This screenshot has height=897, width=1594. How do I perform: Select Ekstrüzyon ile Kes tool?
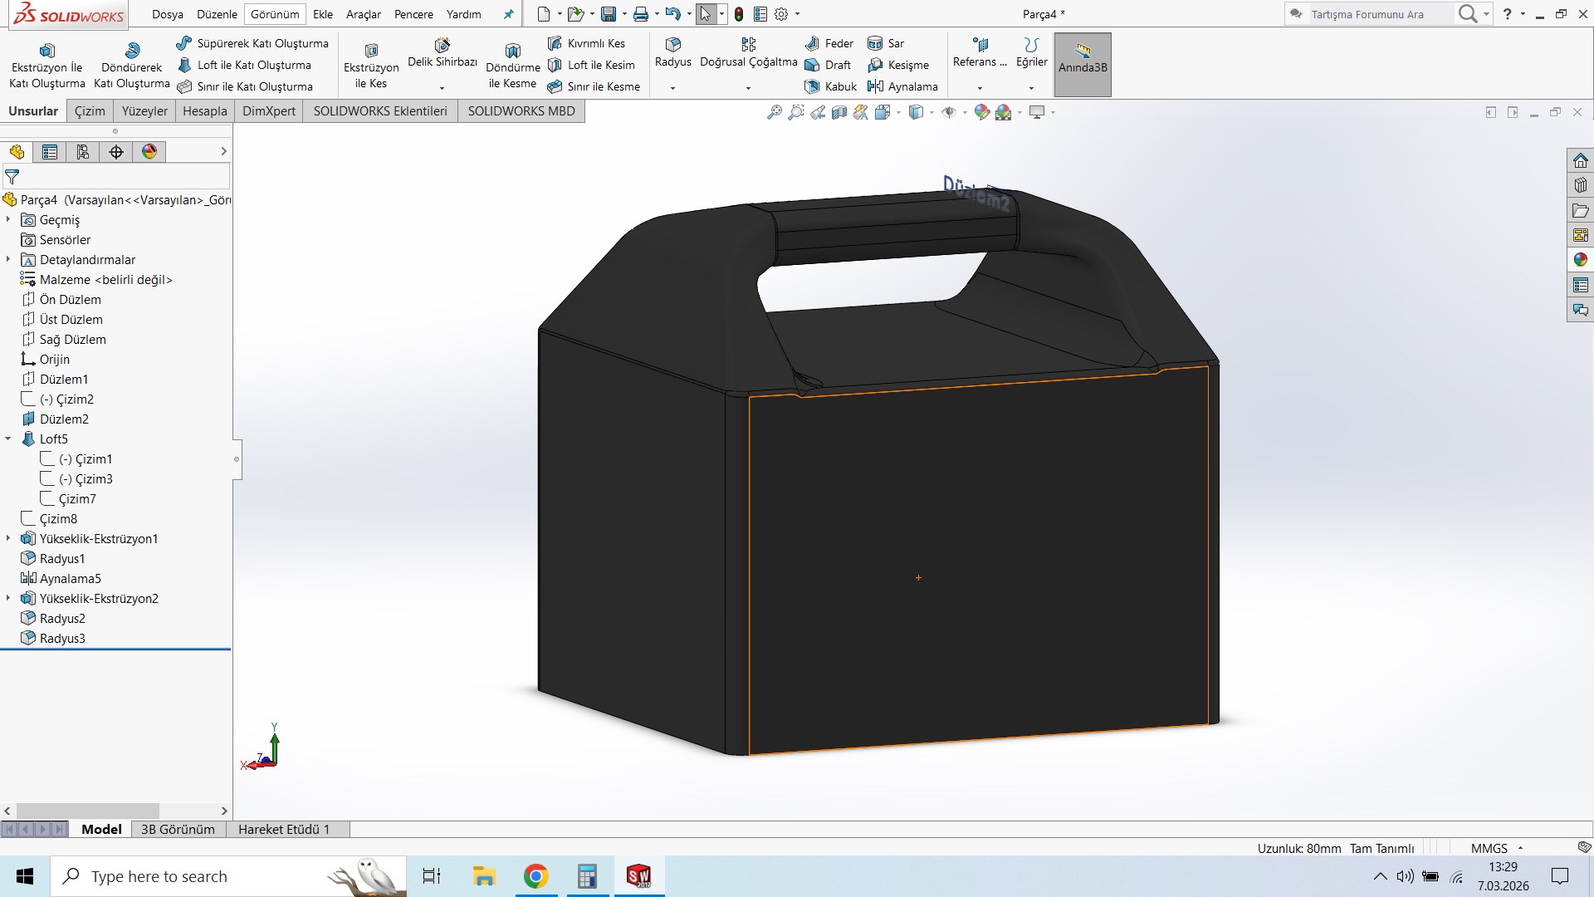[371, 66]
